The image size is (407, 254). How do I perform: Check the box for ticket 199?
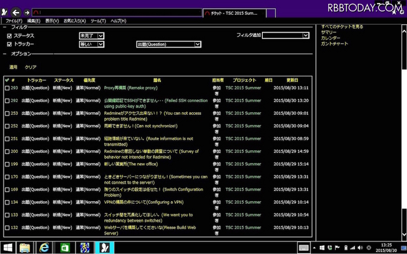tap(7, 164)
